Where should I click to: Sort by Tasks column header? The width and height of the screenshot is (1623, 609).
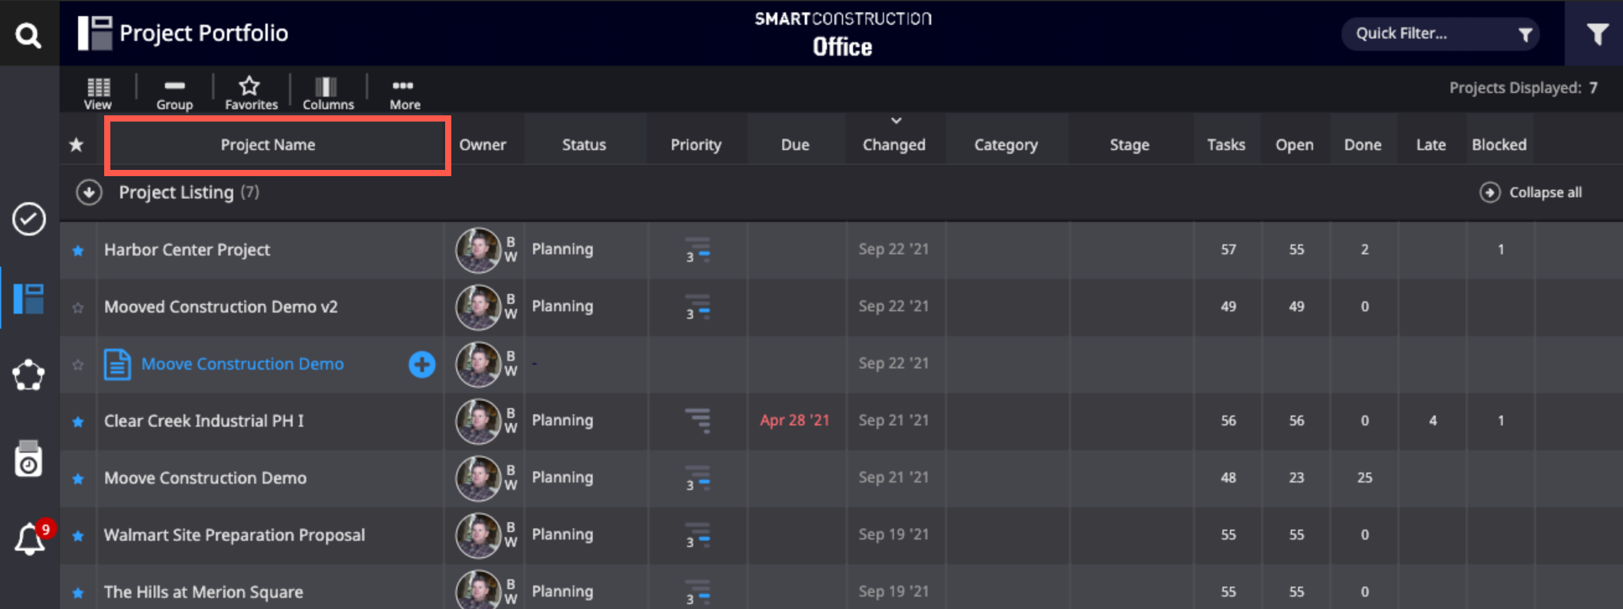(1226, 144)
